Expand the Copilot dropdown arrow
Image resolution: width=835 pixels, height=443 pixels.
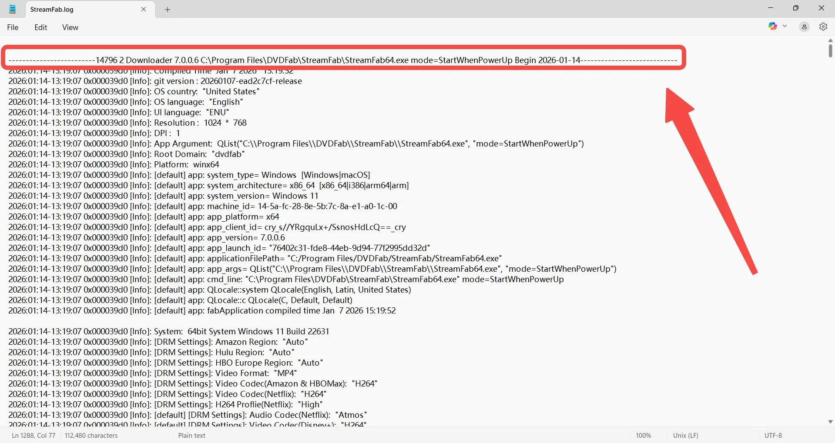(x=785, y=27)
